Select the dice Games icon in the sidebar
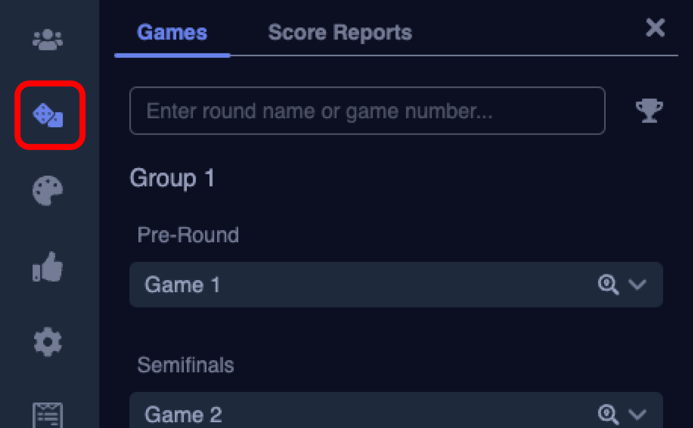Image resolution: width=693 pixels, height=428 pixels. click(x=48, y=115)
